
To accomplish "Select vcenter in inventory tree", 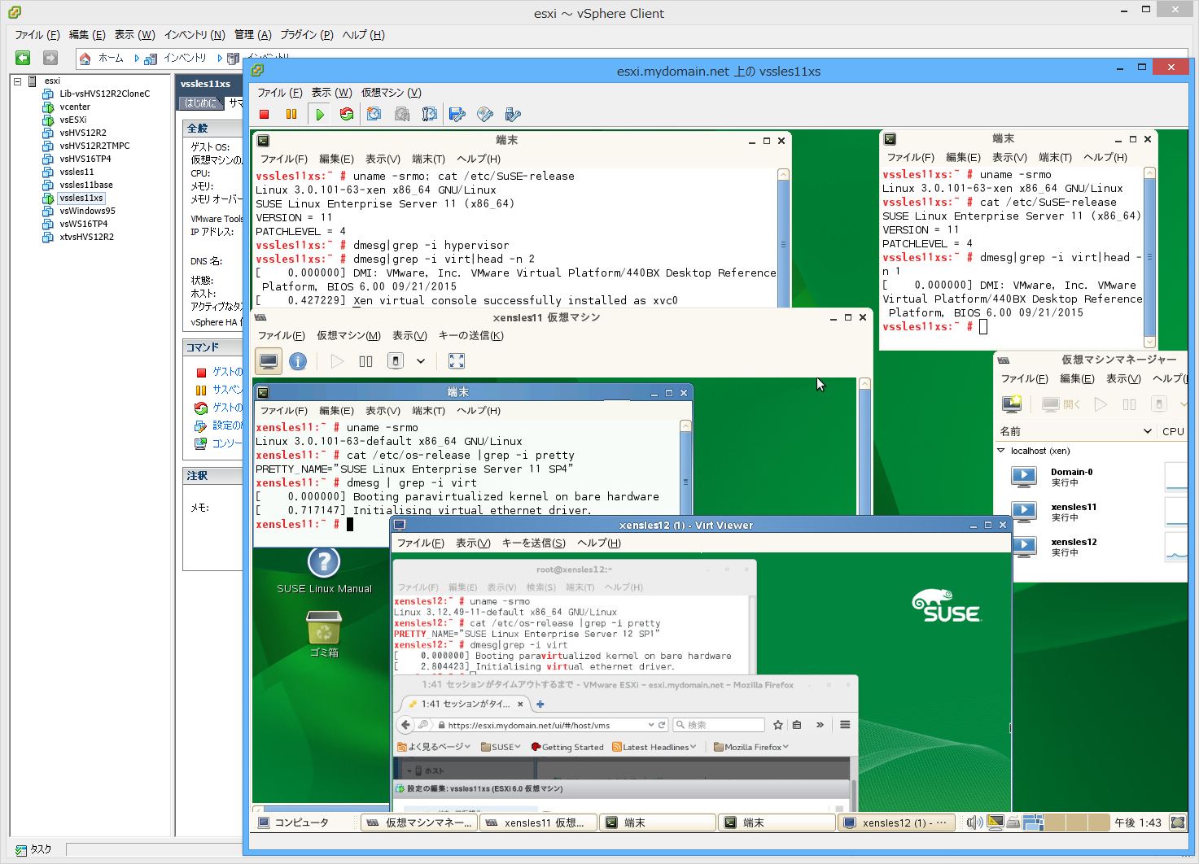I will click(x=75, y=107).
